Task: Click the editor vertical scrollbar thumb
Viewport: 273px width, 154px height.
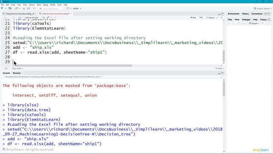Action: tap(224, 56)
